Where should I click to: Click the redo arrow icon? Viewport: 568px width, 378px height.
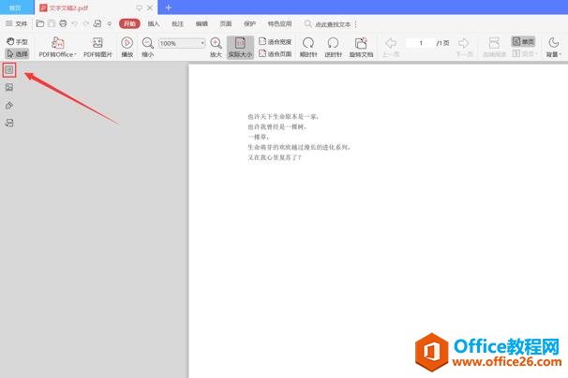[x=86, y=24]
